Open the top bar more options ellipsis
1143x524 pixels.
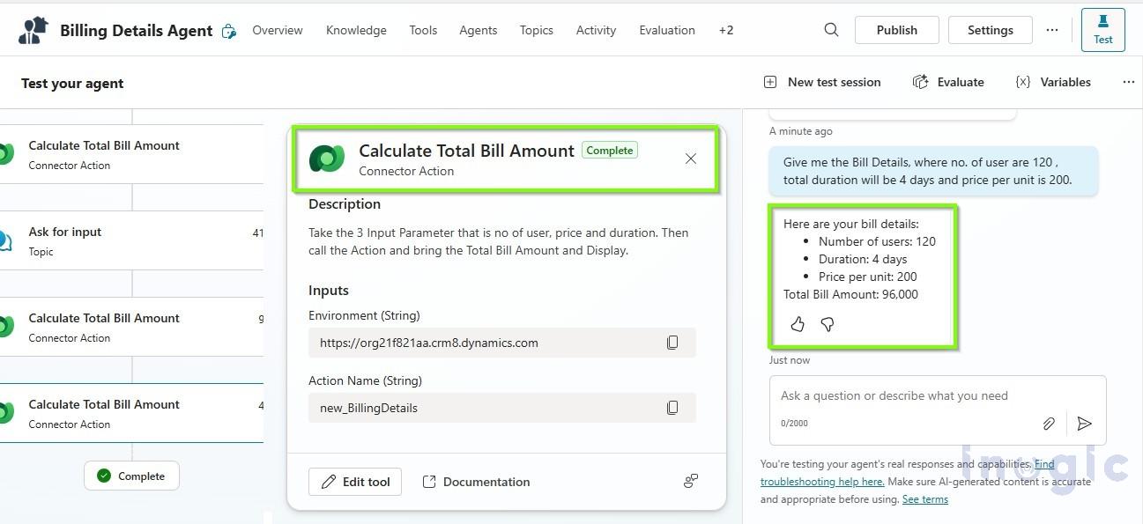tap(1052, 30)
